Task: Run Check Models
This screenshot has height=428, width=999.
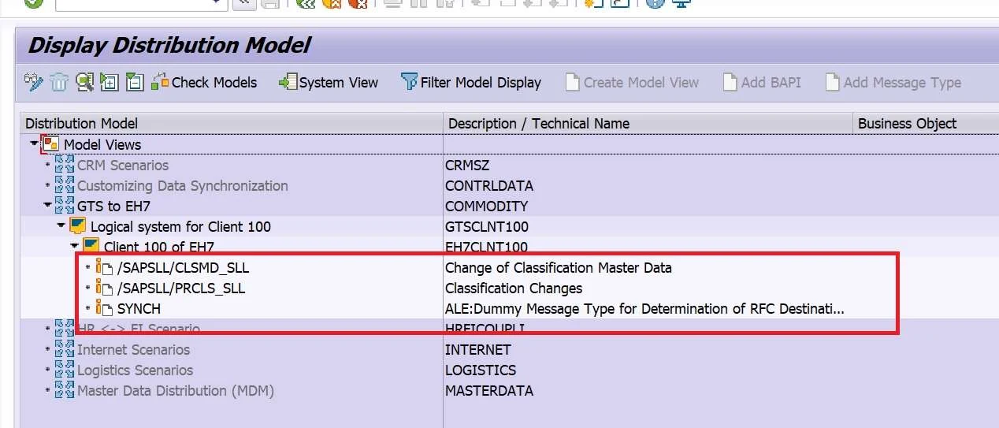Action: [204, 82]
